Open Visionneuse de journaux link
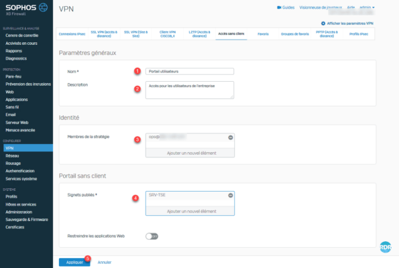The height and width of the screenshot is (268, 399). (x=321, y=7)
